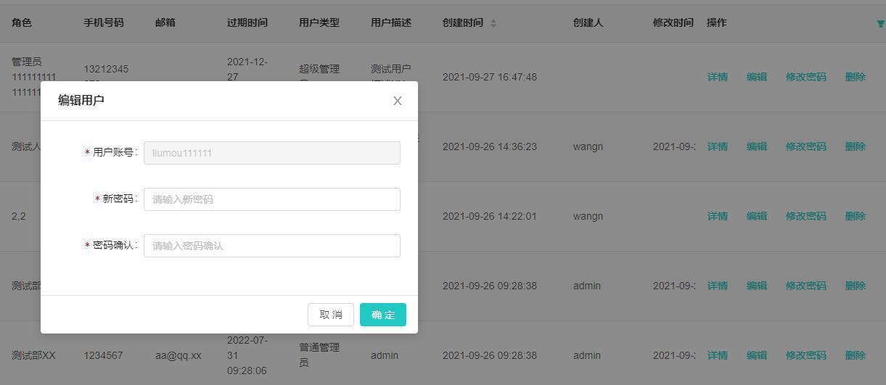Click 编辑 in the 14:22:01 row

tap(756, 216)
